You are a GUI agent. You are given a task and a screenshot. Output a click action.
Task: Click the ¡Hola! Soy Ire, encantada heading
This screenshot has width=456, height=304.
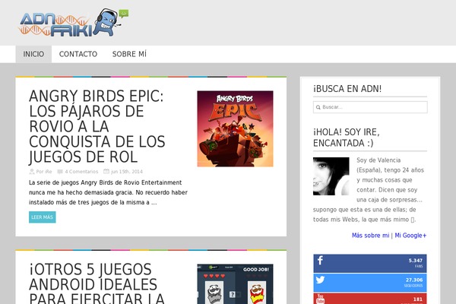(x=347, y=138)
